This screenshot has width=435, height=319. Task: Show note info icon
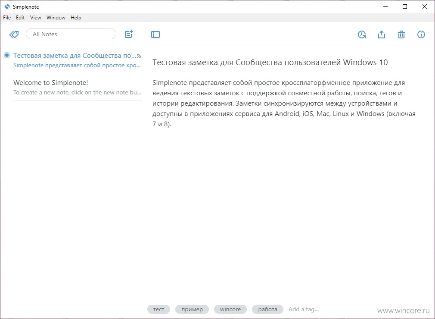[421, 34]
